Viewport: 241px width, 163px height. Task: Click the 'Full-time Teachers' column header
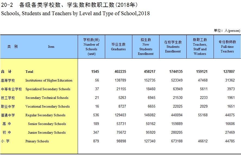(x=227, y=47)
